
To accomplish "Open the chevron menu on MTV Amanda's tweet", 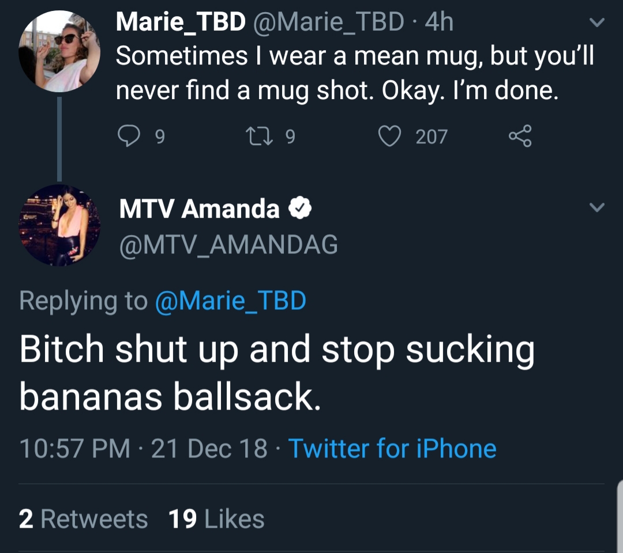I will point(597,207).
